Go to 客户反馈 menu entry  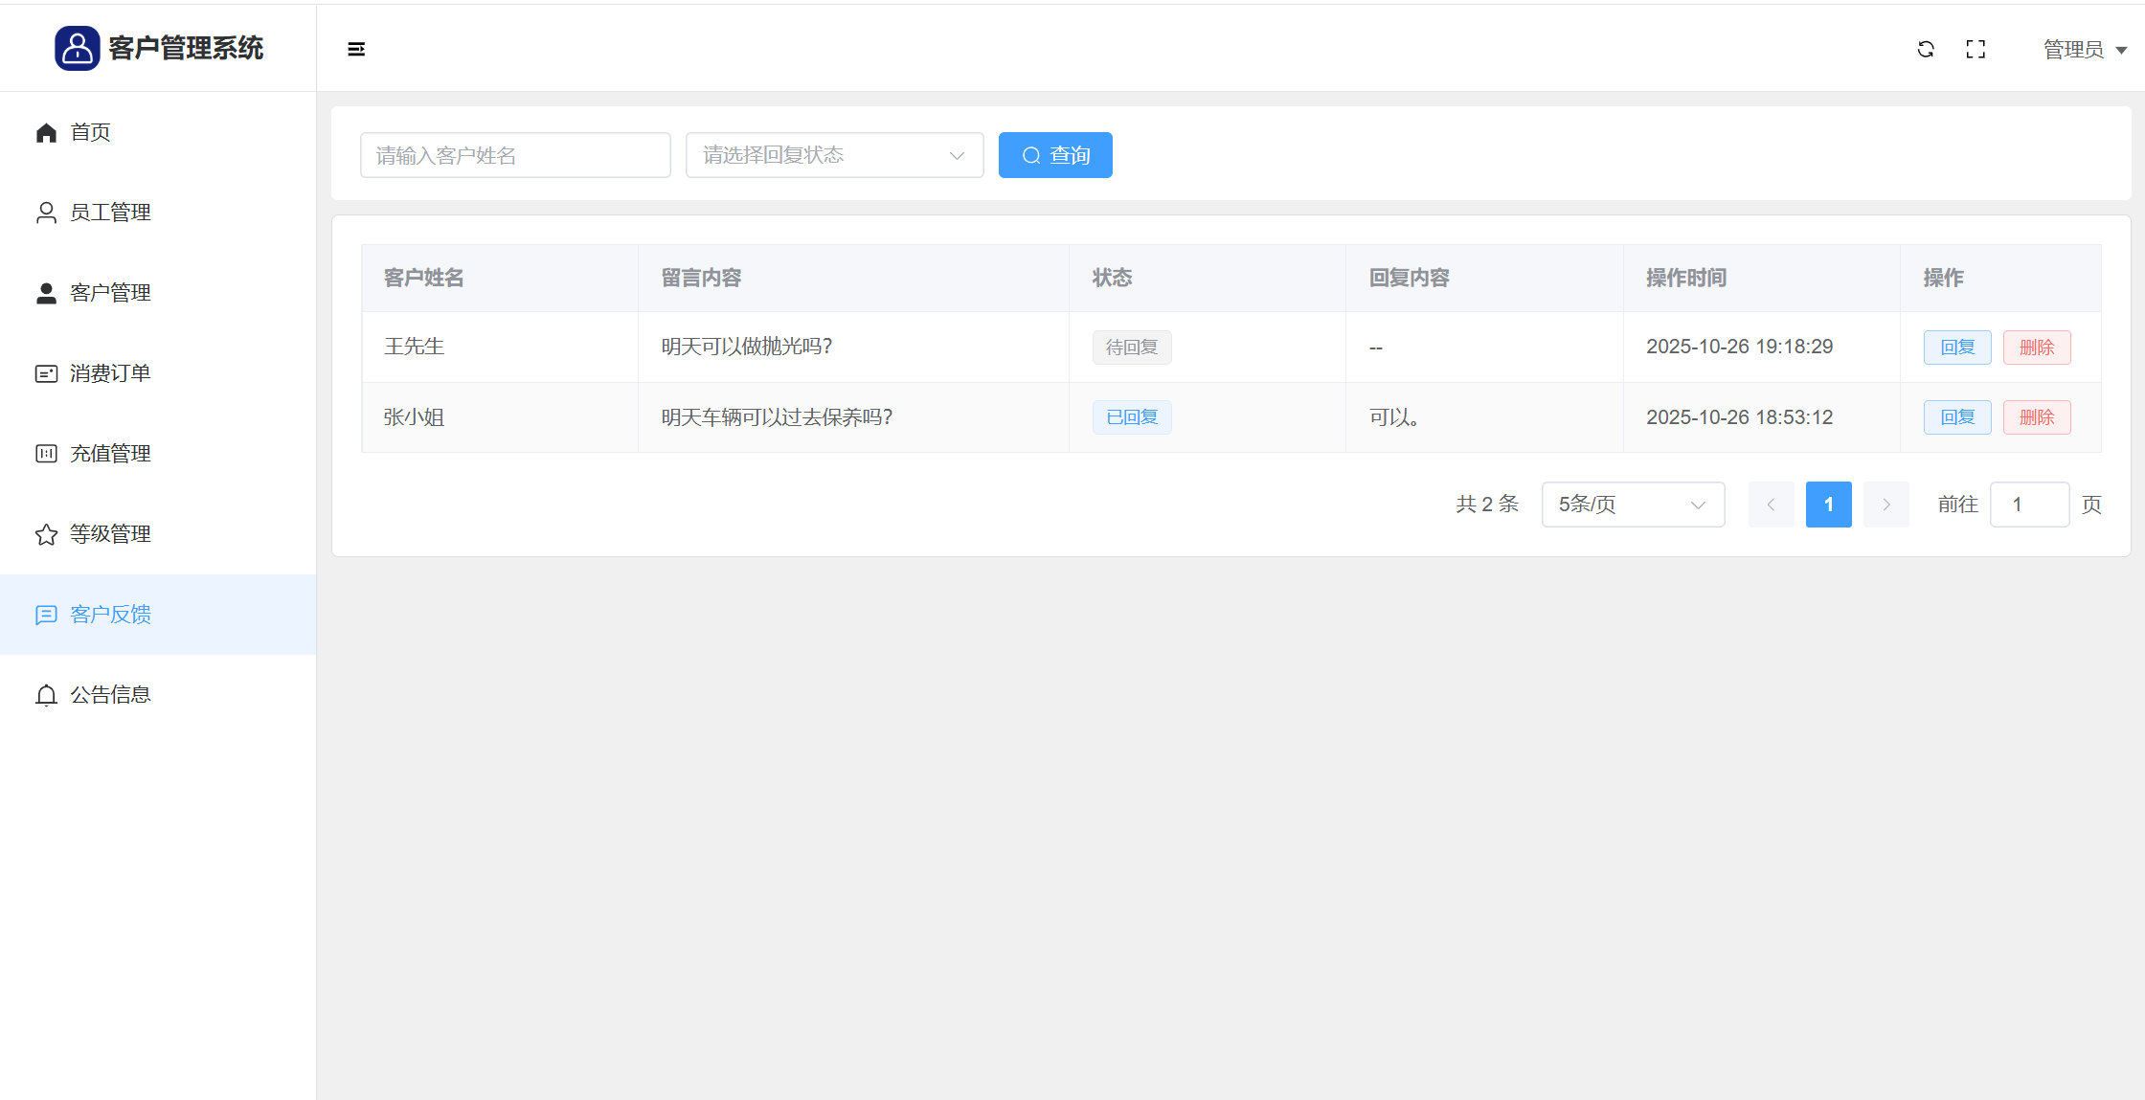pos(110,615)
